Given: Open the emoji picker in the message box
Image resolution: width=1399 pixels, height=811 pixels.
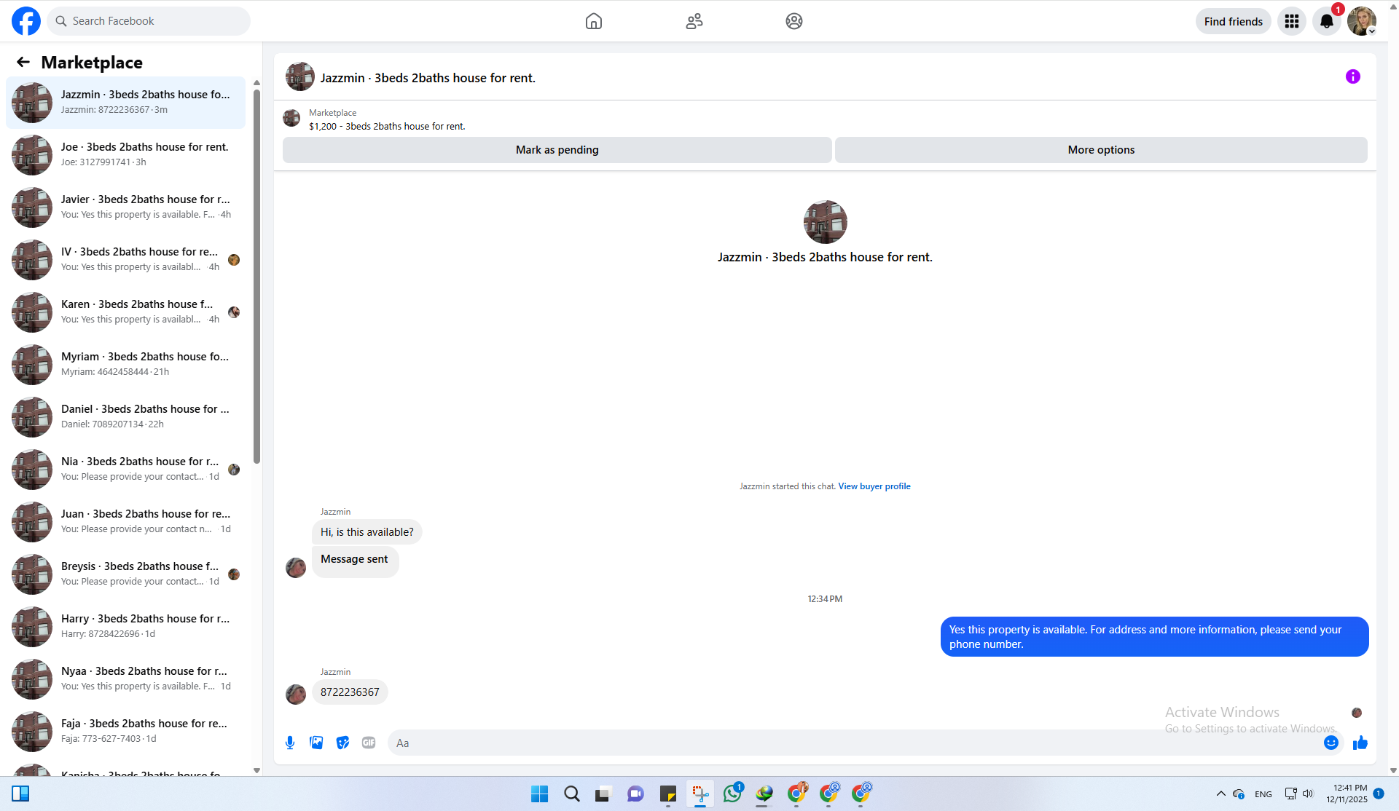Looking at the screenshot, I should (1331, 743).
